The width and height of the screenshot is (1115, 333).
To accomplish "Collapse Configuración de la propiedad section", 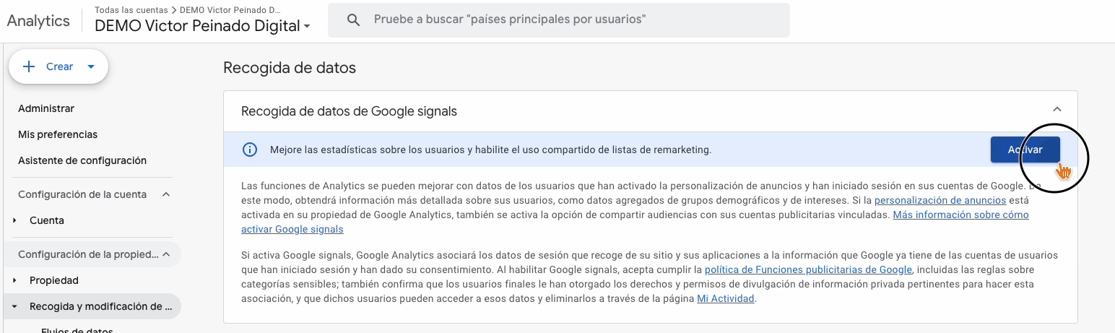I will 166,254.
